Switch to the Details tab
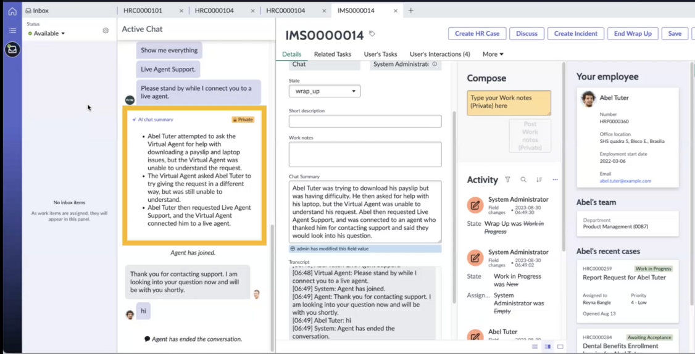The height and width of the screenshot is (354, 695). point(292,54)
